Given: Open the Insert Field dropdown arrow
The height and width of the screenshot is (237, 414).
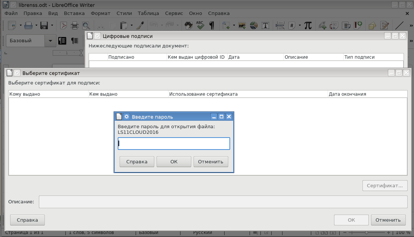Looking at the screenshot, I should click(300, 25).
